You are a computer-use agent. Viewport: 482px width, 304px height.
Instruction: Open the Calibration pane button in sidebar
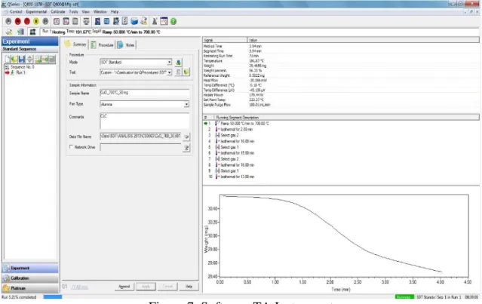(30, 278)
